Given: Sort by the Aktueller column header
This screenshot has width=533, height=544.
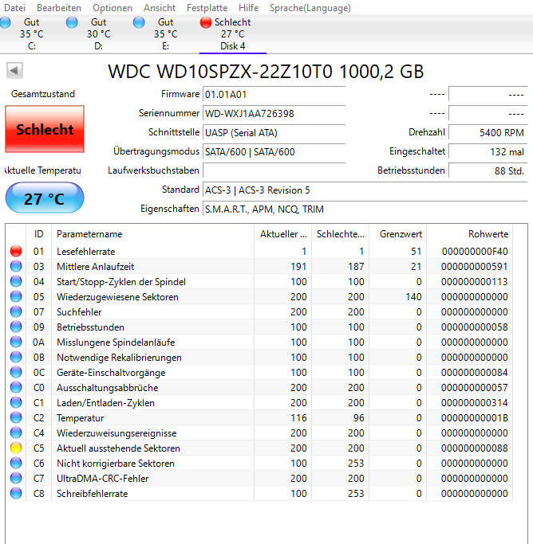Looking at the screenshot, I should click(283, 234).
